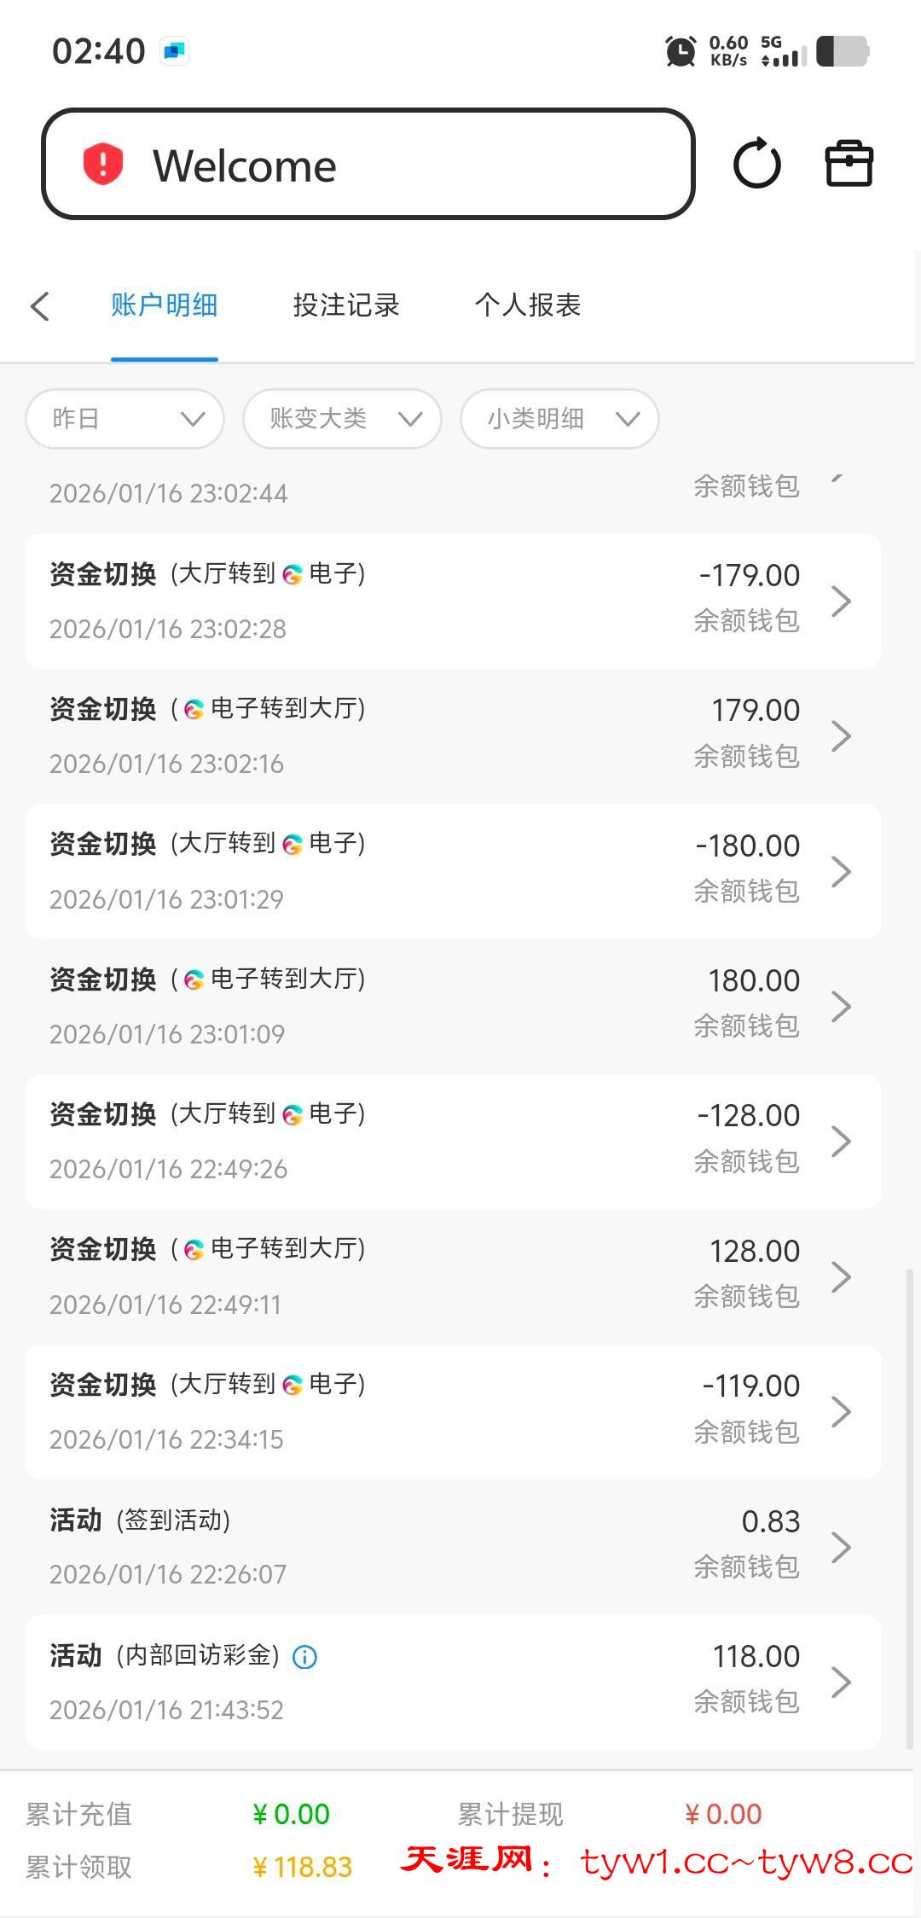
Task: Open the 账变大类 category dropdown
Action: tap(342, 419)
